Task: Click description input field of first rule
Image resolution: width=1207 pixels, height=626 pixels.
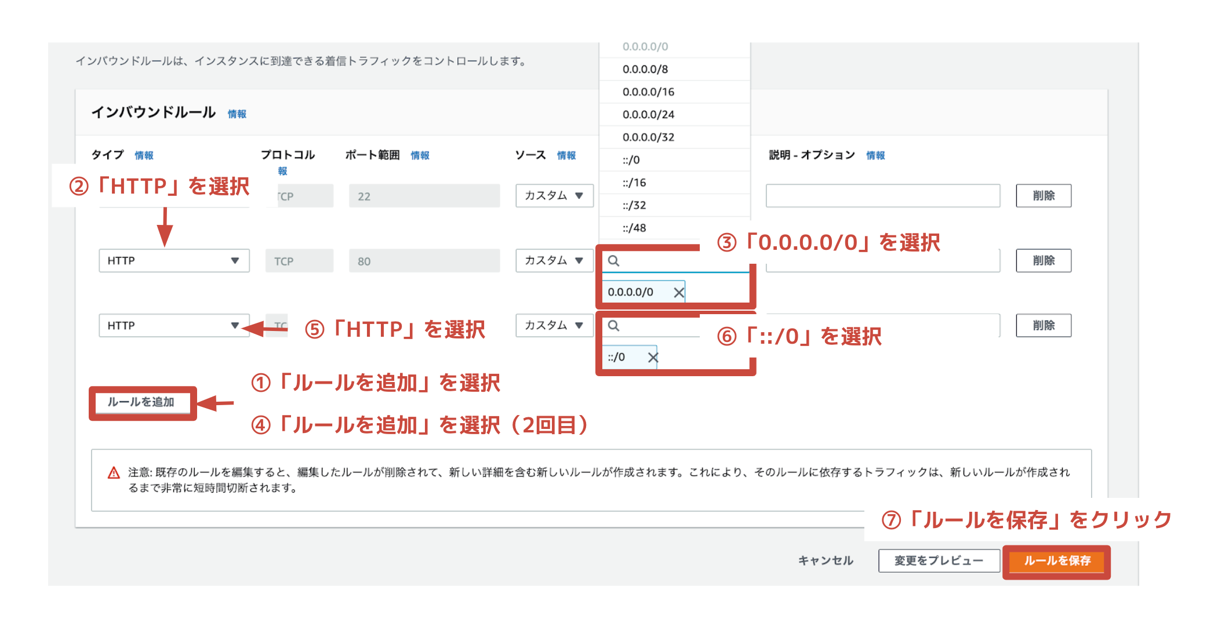Action: [882, 196]
